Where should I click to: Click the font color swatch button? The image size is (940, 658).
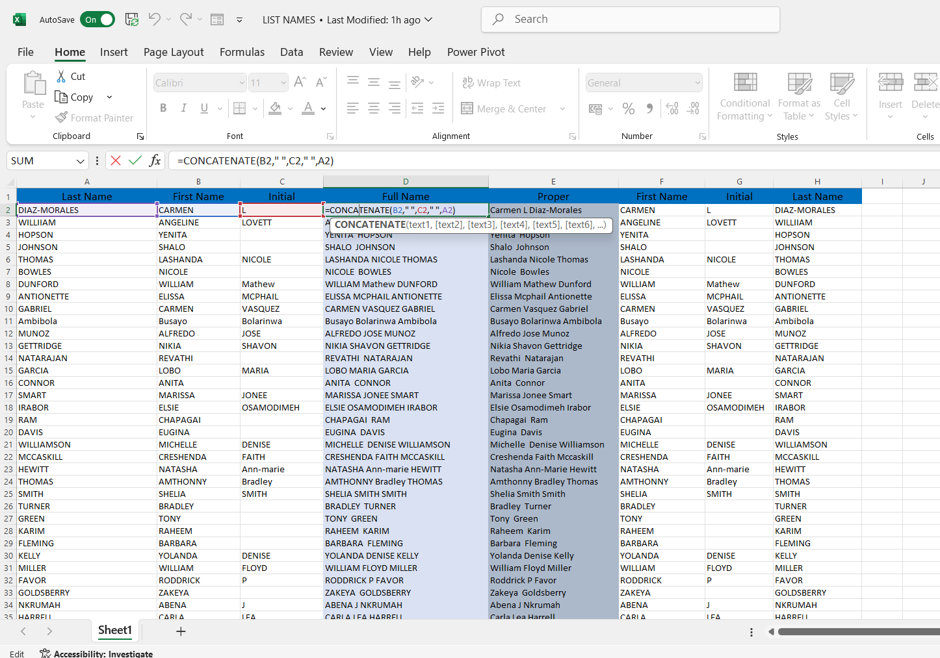(x=308, y=108)
